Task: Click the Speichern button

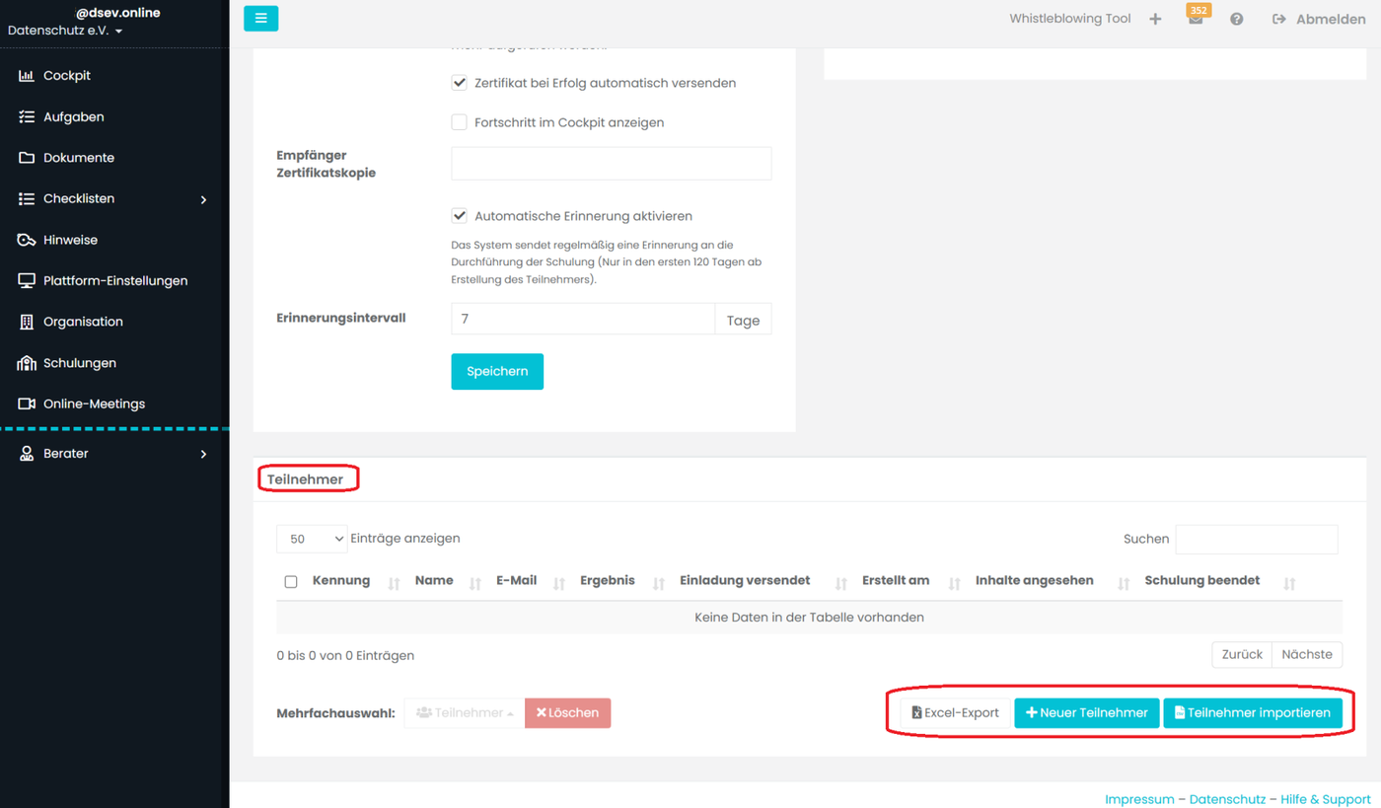Action: (497, 372)
